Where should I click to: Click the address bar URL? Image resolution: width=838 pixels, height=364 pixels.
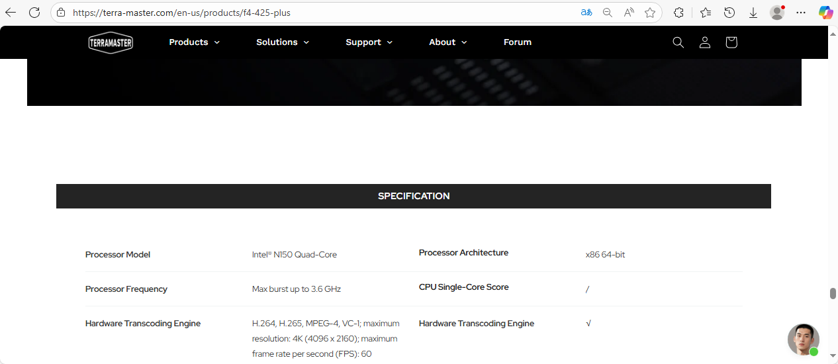tap(181, 13)
